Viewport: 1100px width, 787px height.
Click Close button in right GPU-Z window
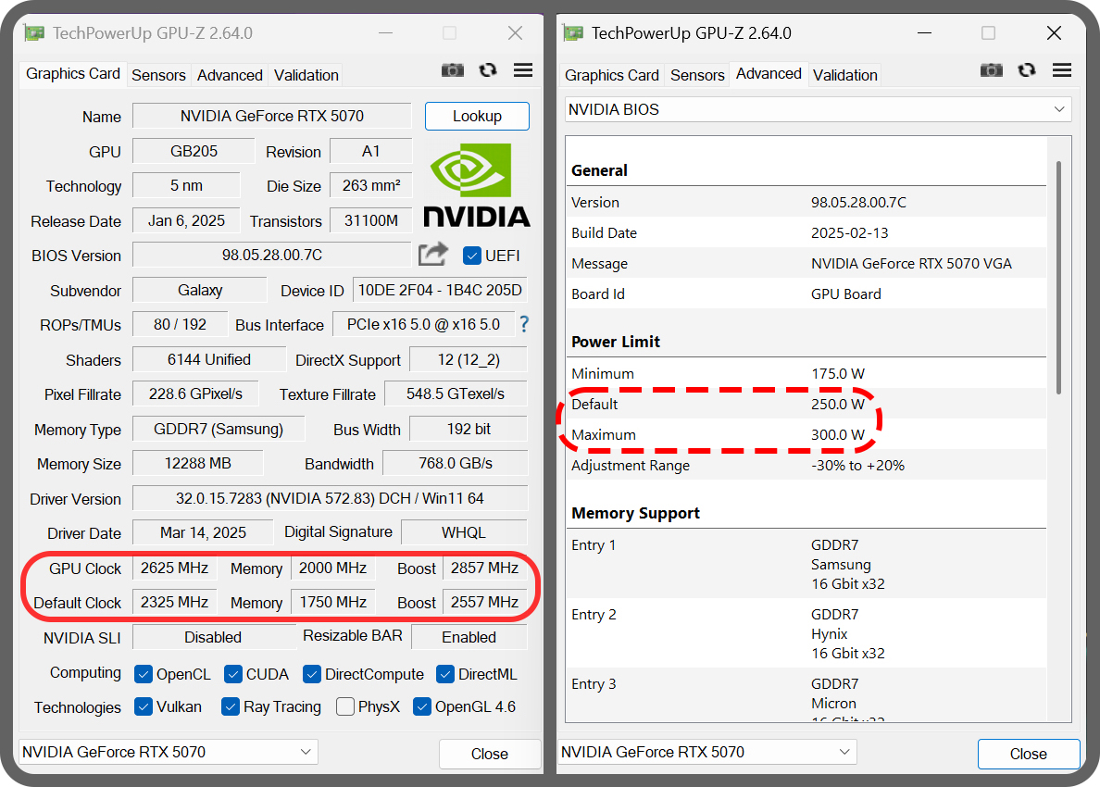1029,754
